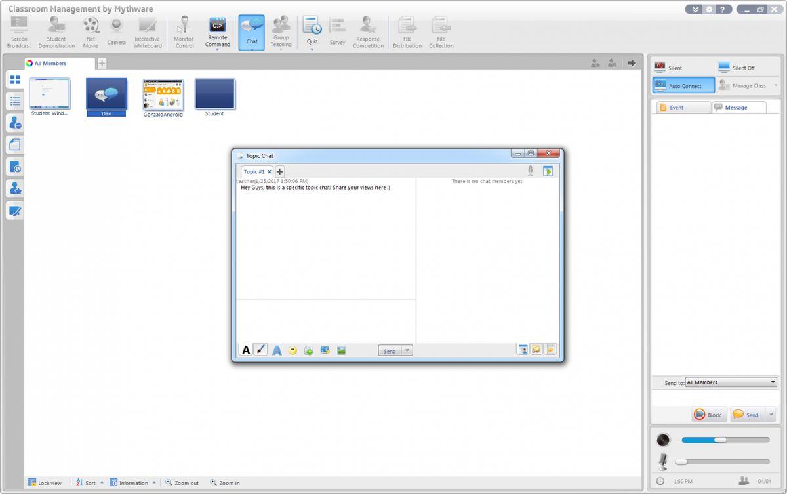Toggle the Auto Connect button
The height and width of the screenshot is (494, 787).
click(x=683, y=85)
